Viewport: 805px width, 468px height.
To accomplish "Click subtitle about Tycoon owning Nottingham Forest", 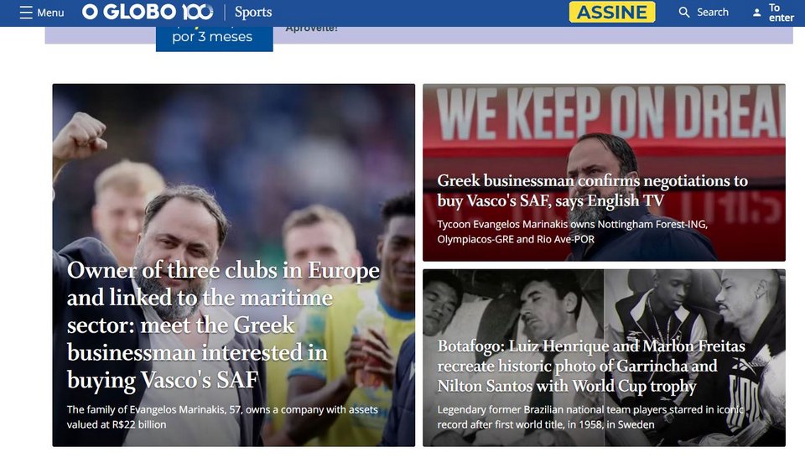I will pos(573,231).
